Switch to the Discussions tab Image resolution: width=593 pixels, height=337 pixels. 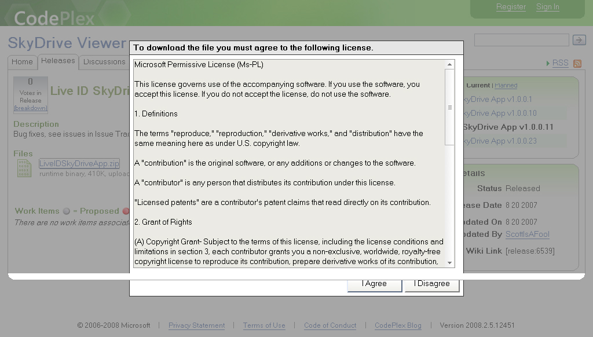tap(104, 61)
